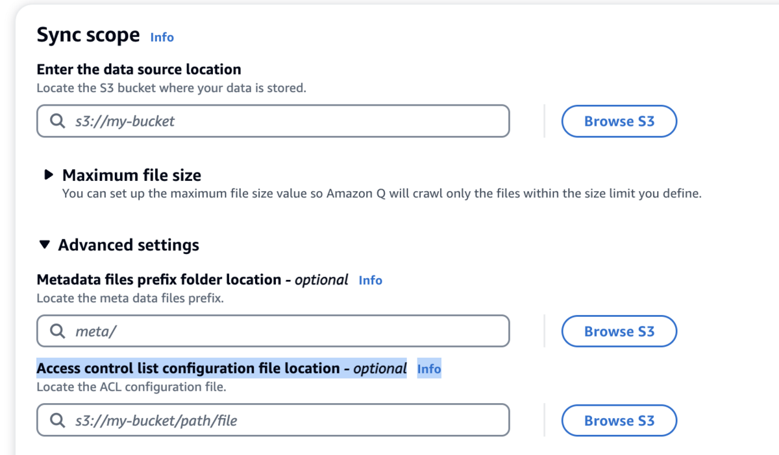
Task: Open Info link for Metadata files prefix
Action: (370, 280)
